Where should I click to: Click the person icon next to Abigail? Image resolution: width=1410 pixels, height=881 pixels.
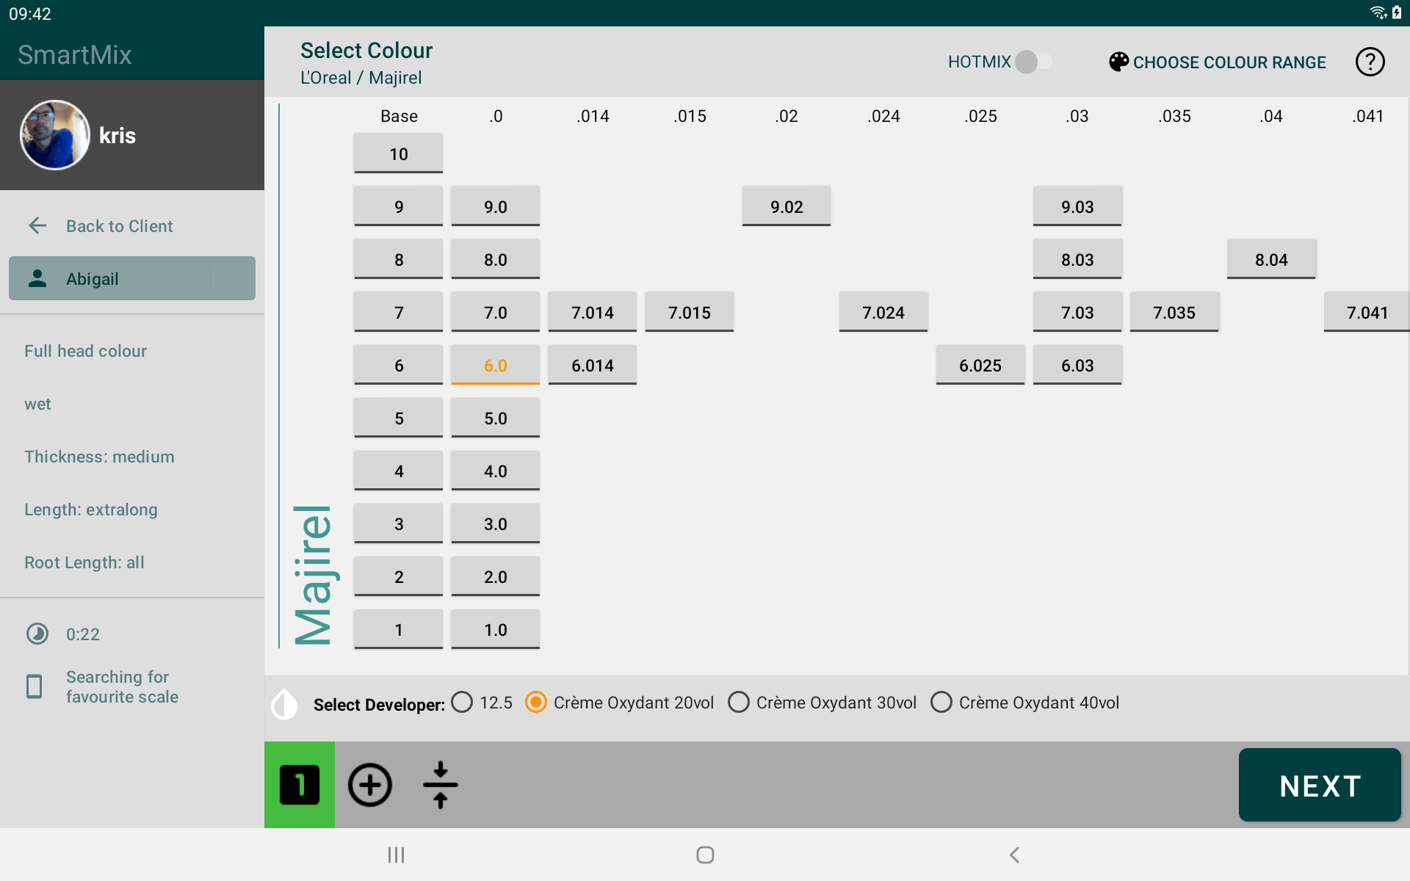pyautogui.click(x=37, y=278)
